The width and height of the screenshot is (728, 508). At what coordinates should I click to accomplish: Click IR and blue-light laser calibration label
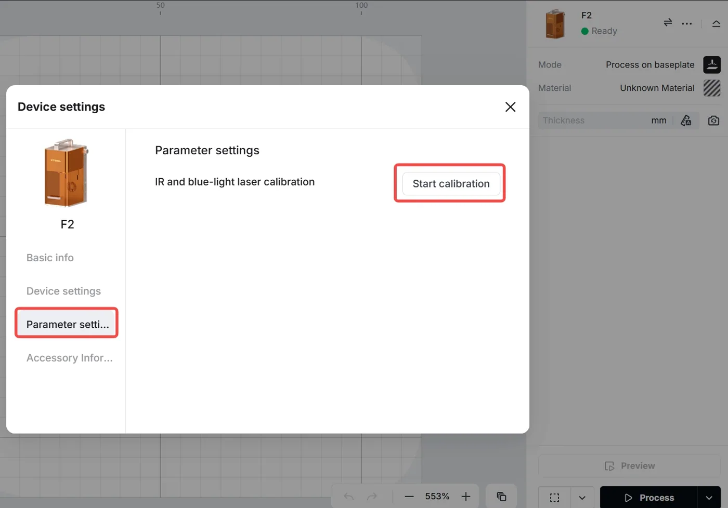coord(235,182)
